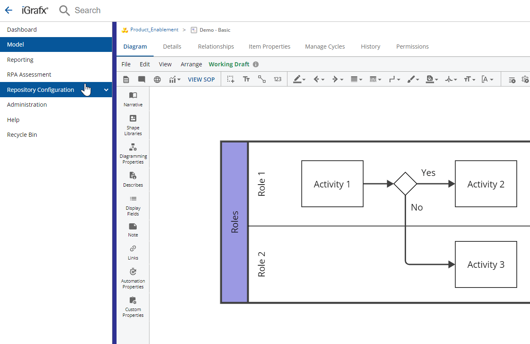The image size is (530, 344).
Task: Open Shape Libraries panel
Action: point(133,125)
